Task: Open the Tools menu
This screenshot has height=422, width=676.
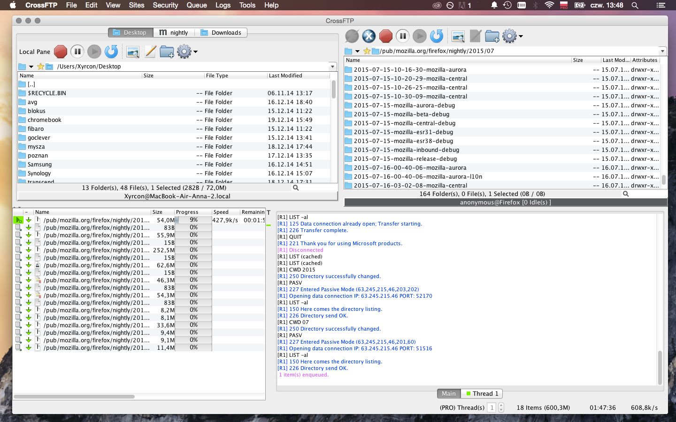Action: coord(247,5)
